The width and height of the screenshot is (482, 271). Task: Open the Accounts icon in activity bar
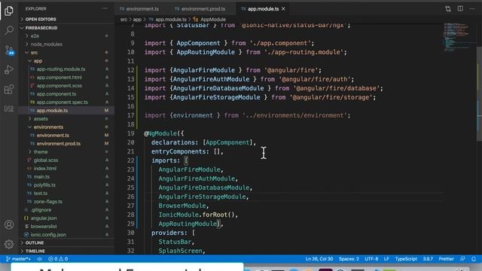(x=9, y=224)
